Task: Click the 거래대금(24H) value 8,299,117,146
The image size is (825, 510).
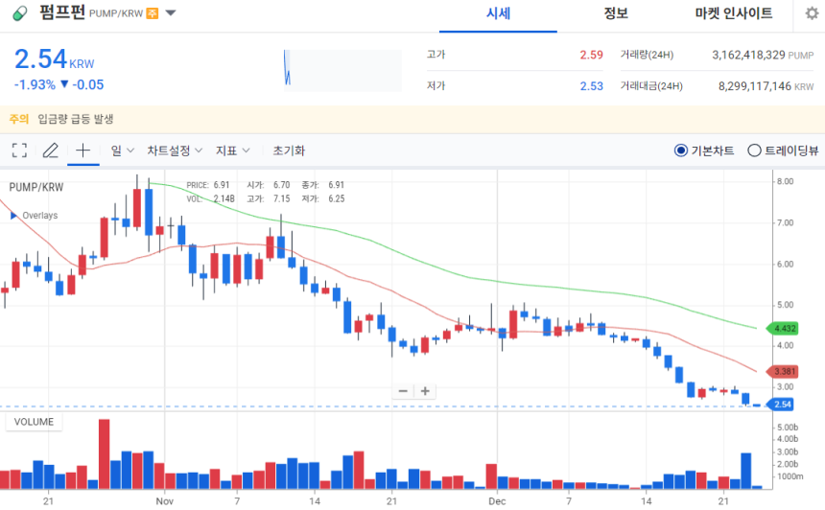Action: point(755,86)
